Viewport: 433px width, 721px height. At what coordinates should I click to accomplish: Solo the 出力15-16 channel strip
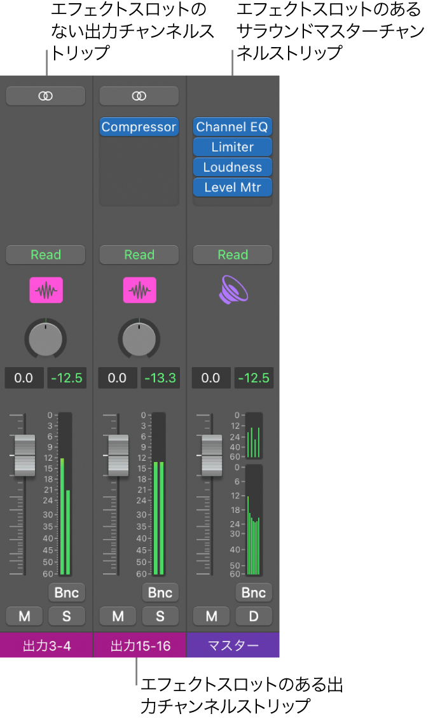160,616
